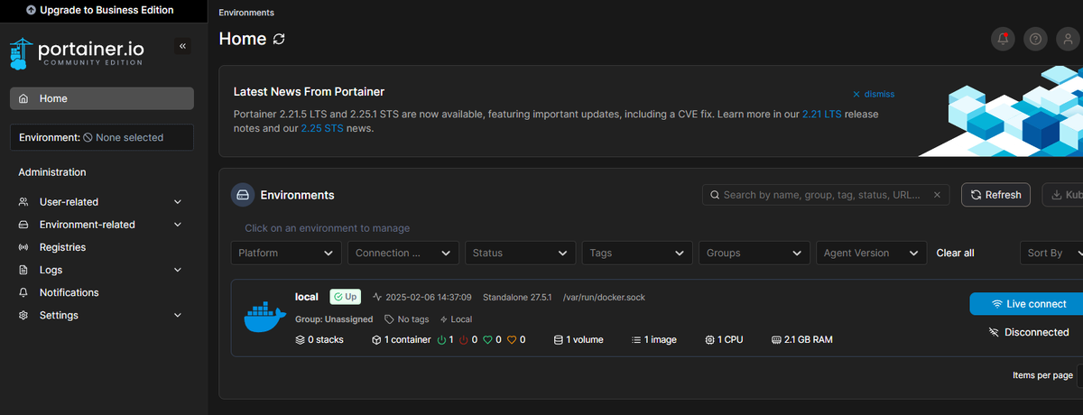Screen dimensions: 1083x415
Task: Open the Status filter dropdown
Action: 521,254
